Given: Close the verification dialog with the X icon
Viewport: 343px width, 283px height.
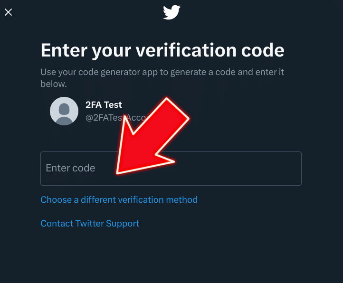Looking at the screenshot, I should click(x=8, y=12).
